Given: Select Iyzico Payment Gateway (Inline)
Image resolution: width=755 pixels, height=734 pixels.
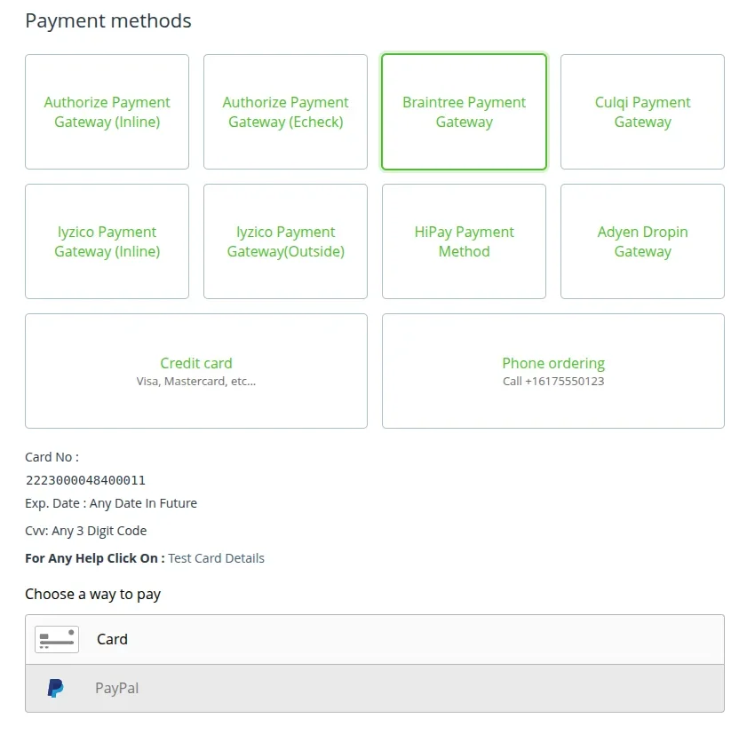Looking at the screenshot, I should (107, 241).
